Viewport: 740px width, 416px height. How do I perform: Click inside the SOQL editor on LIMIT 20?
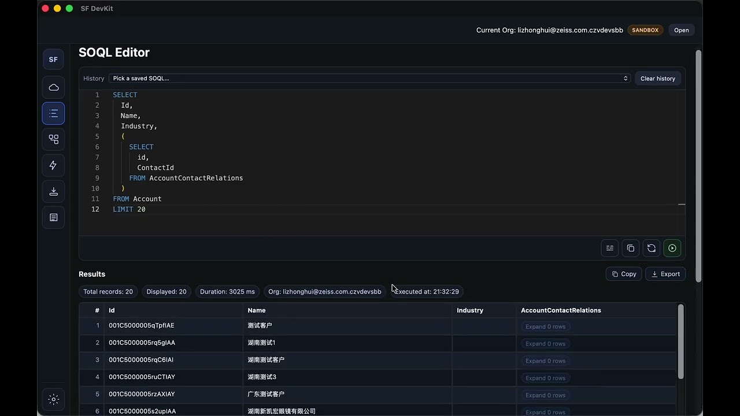click(x=129, y=209)
